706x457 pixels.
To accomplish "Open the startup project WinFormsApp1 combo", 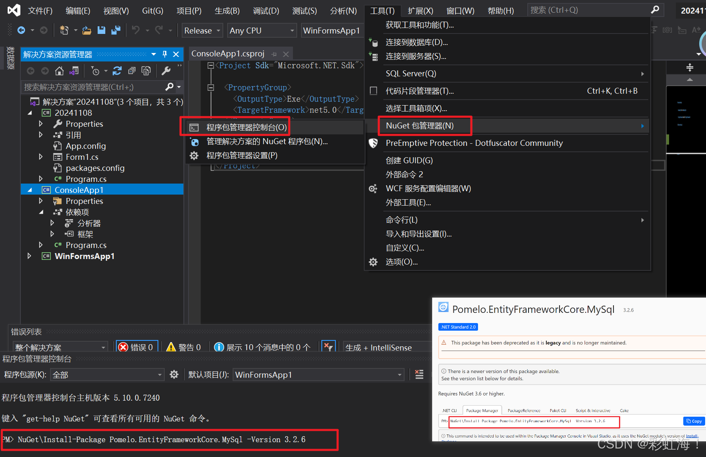I will [x=332, y=31].
